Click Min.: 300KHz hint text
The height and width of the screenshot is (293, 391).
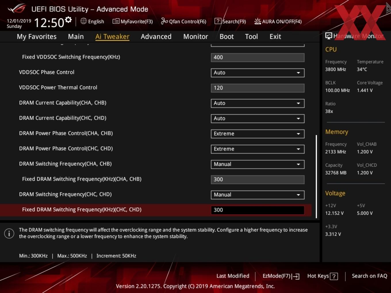pyautogui.click(x=33, y=256)
